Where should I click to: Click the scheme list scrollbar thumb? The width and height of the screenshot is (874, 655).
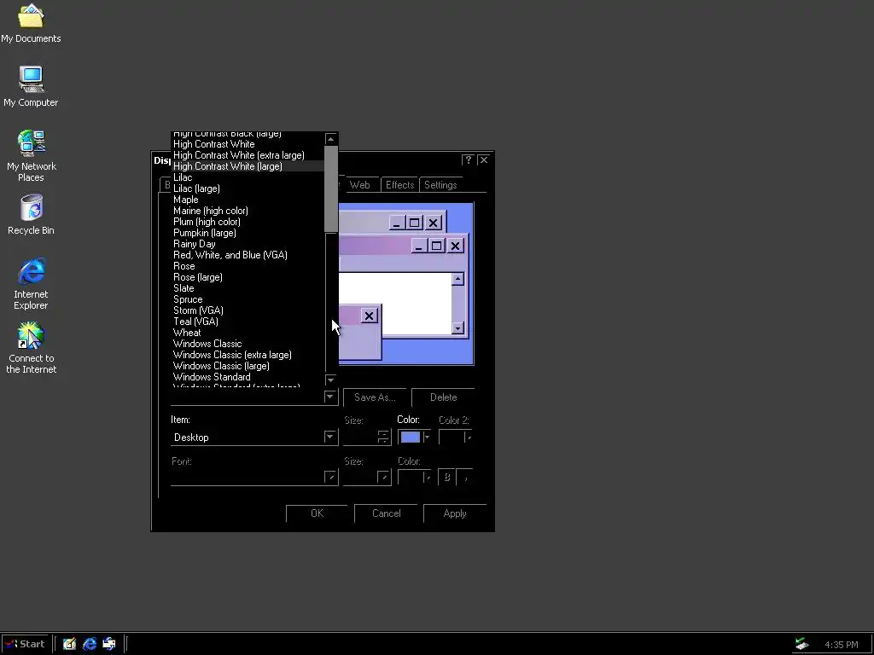point(330,188)
